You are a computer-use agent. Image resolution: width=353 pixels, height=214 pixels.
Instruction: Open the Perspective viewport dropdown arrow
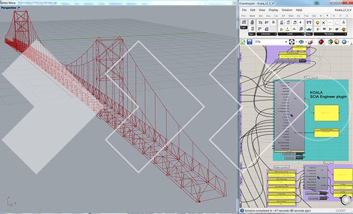[x=19, y=7]
